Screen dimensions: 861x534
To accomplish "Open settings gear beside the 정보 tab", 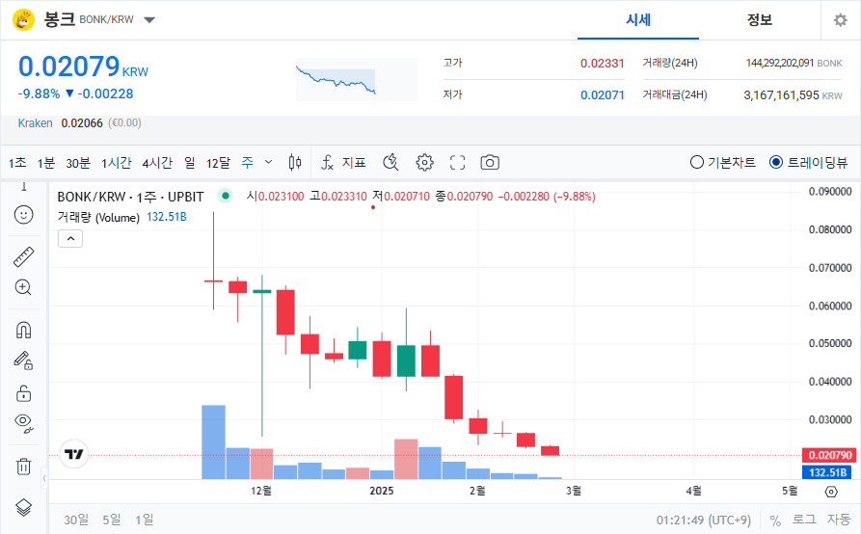I will tap(840, 20).
